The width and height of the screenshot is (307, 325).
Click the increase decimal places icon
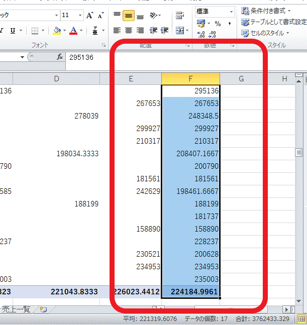point(201,35)
